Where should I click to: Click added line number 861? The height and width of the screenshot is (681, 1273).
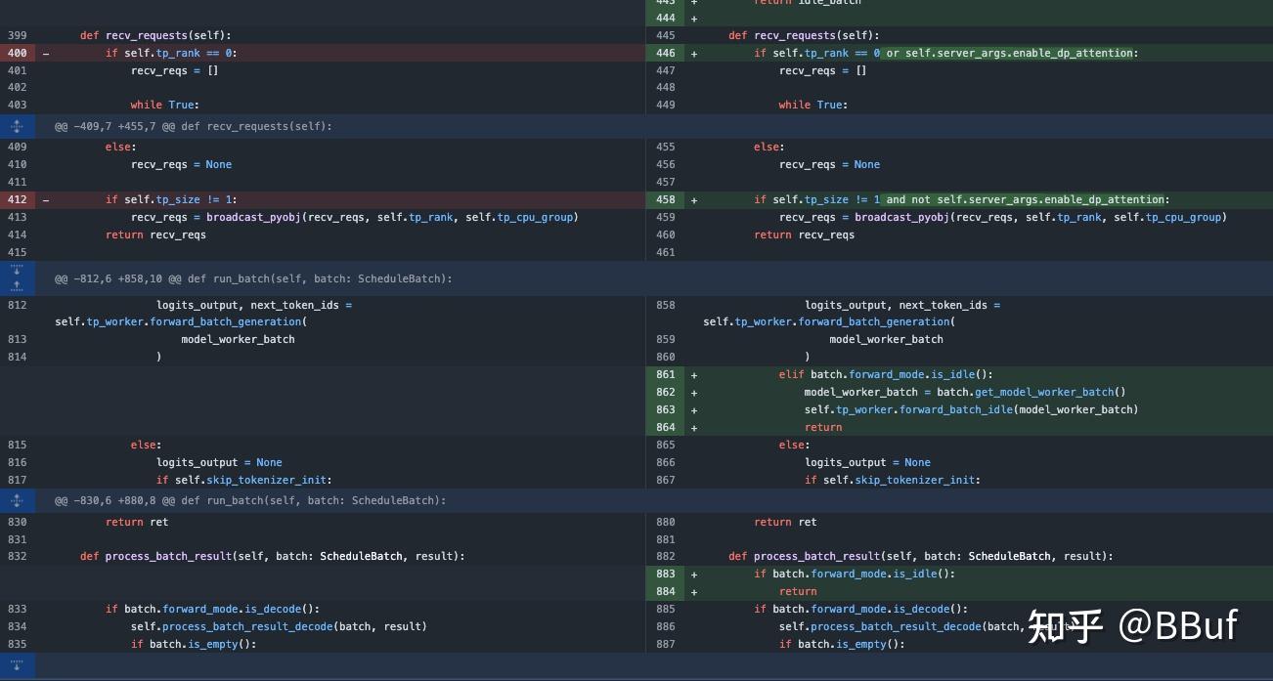click(x=666, y=374)
